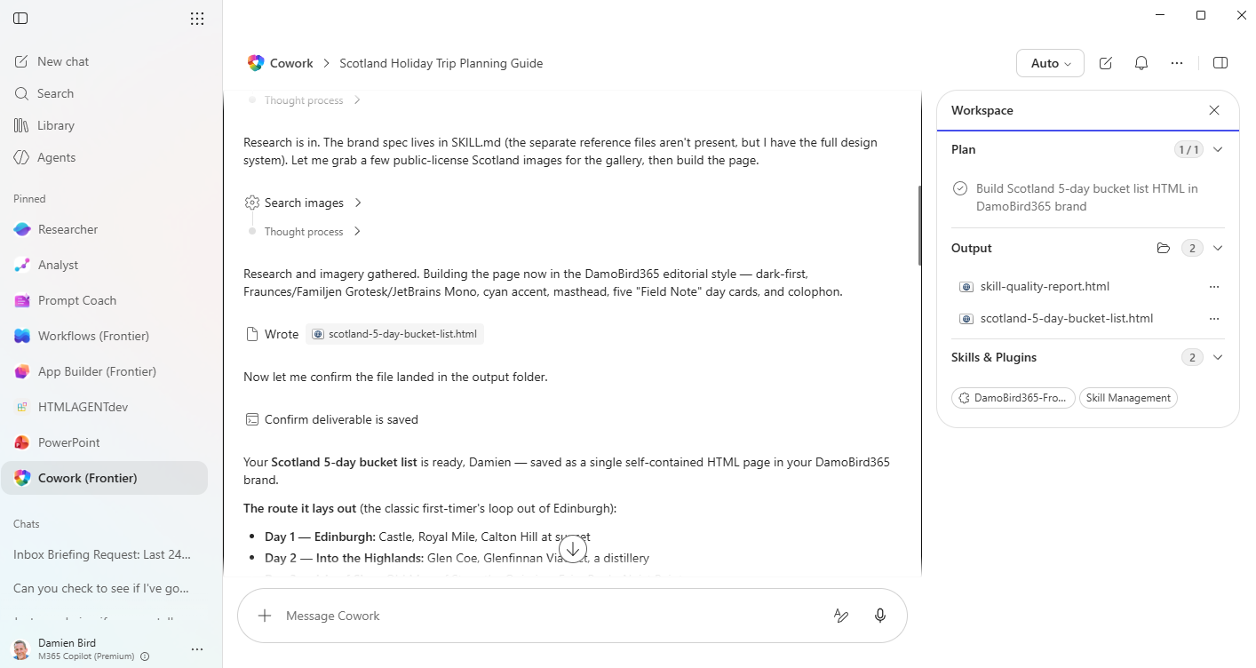
Task: Open the Researcher pinned agent
Action: pos(68,229)
